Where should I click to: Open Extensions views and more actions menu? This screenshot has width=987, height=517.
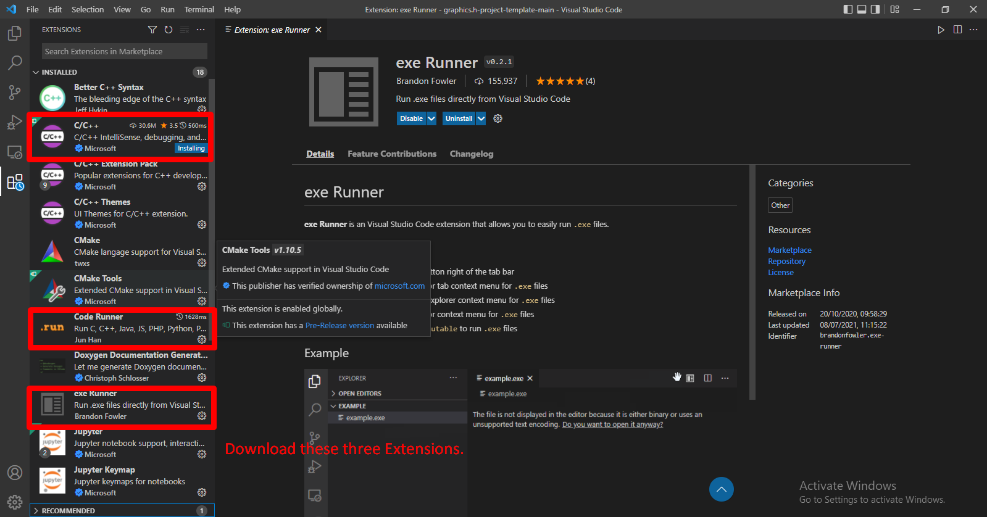(201, 30)
